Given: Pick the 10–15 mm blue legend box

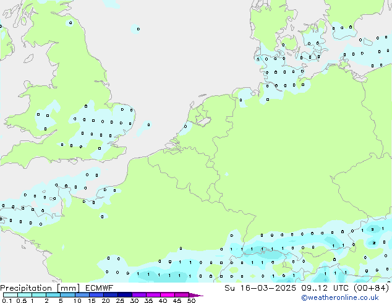Looking at the screenshot, I should tap(82, 295).
